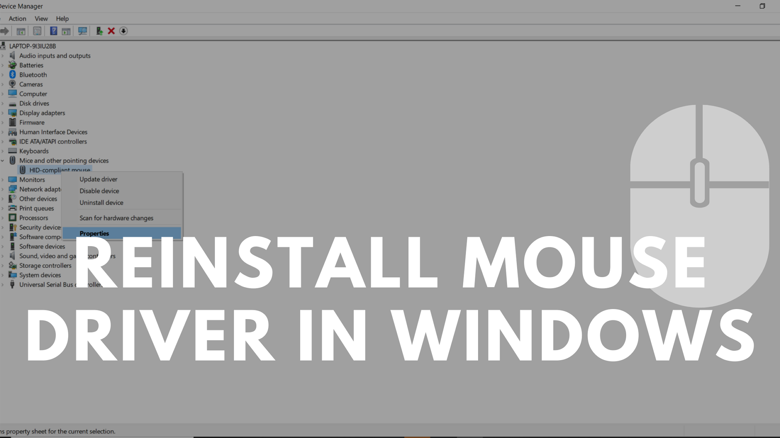Toggle HID-compliant mouse device node
Screen dimensions: 780x438
click(x=59, y=170)
